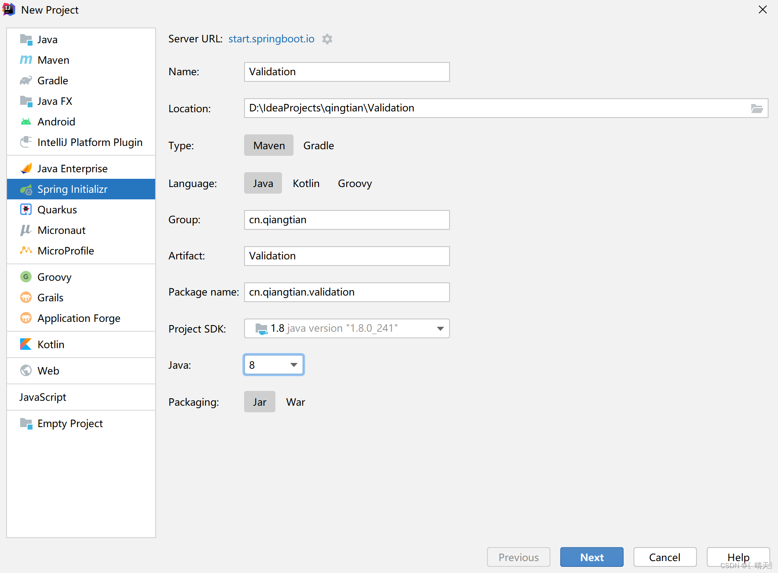The height and width of the screenshot is (573, 778).
Task: Browse for location with folder icon
Action: click(x=757, y=109)
